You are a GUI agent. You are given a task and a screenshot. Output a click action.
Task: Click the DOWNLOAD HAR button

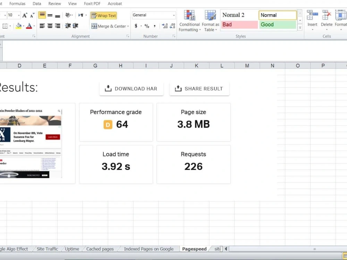131,89
